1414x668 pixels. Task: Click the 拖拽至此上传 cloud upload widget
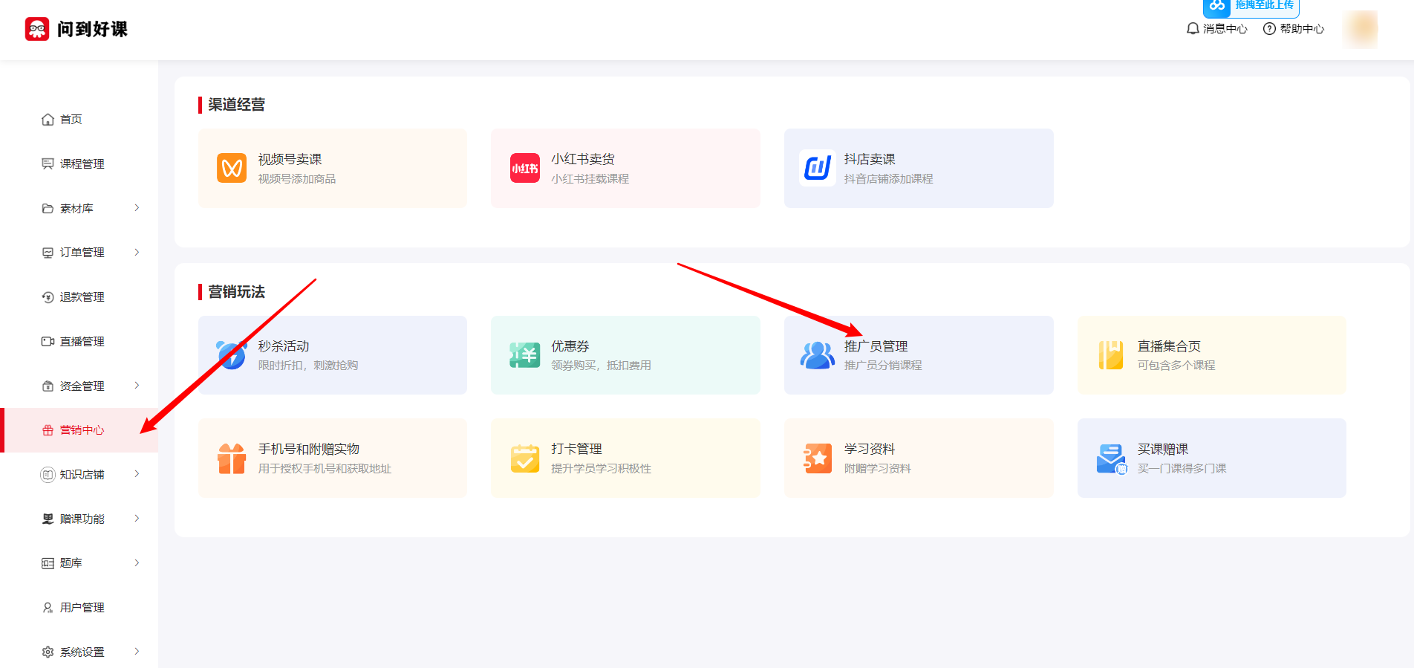[x=1251, y=7]
